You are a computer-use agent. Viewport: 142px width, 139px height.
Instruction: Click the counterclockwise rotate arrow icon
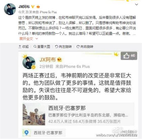click(x=57, y=47)
